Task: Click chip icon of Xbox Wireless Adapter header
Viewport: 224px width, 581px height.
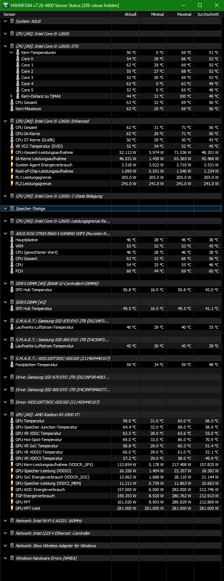Action: [12, 546]
